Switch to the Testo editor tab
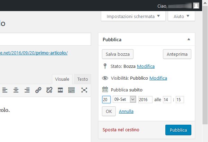This screenshot has height=142, width=208. [x=83, y=79]
